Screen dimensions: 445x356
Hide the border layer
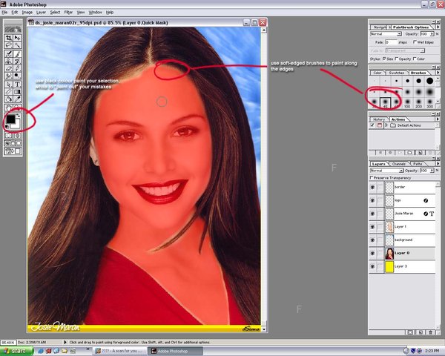pyautogui.click(x=372, y=187)
